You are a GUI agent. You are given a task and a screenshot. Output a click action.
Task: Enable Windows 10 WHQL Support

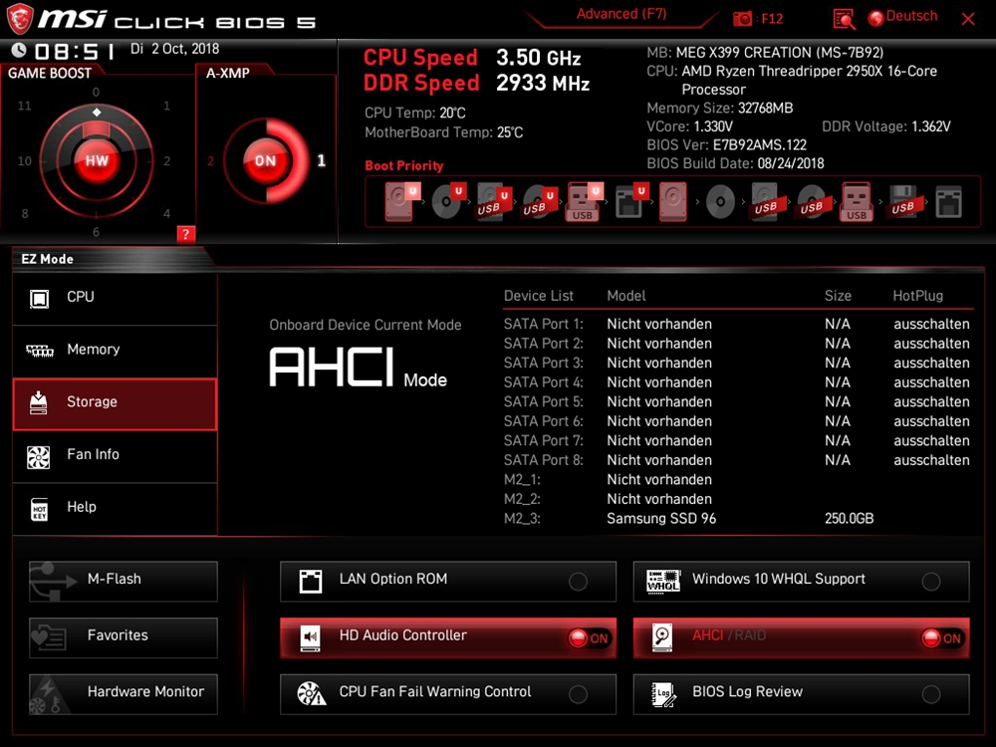point(931,582)
